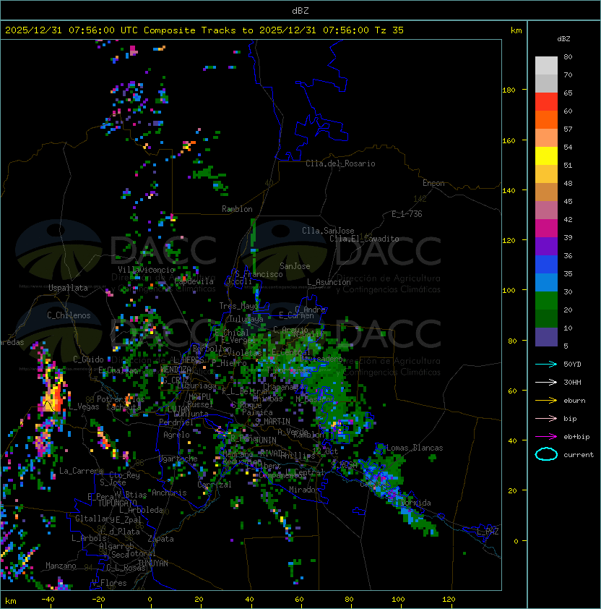The image size is (601, 609).
Task: Click the white 30HM arrow in legend
Action: pos(546,383)
